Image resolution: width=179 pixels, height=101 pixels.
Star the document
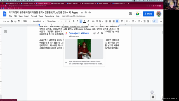click(82, 12)
